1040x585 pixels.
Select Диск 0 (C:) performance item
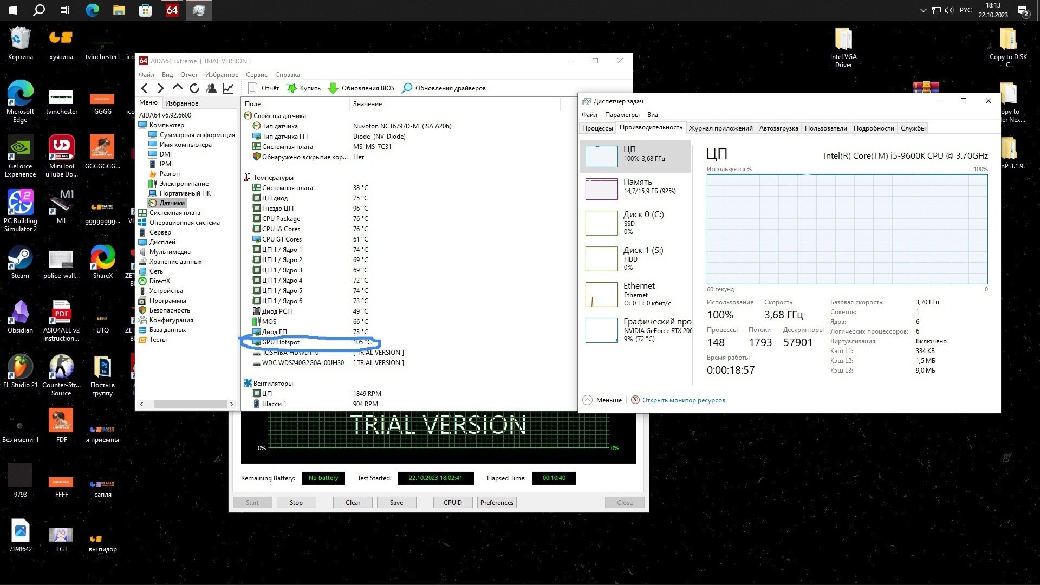coord(635,223)
